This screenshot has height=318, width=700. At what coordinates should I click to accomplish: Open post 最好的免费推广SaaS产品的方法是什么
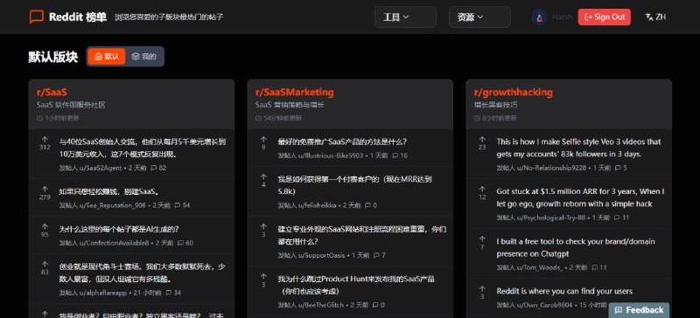pos(342,142)
